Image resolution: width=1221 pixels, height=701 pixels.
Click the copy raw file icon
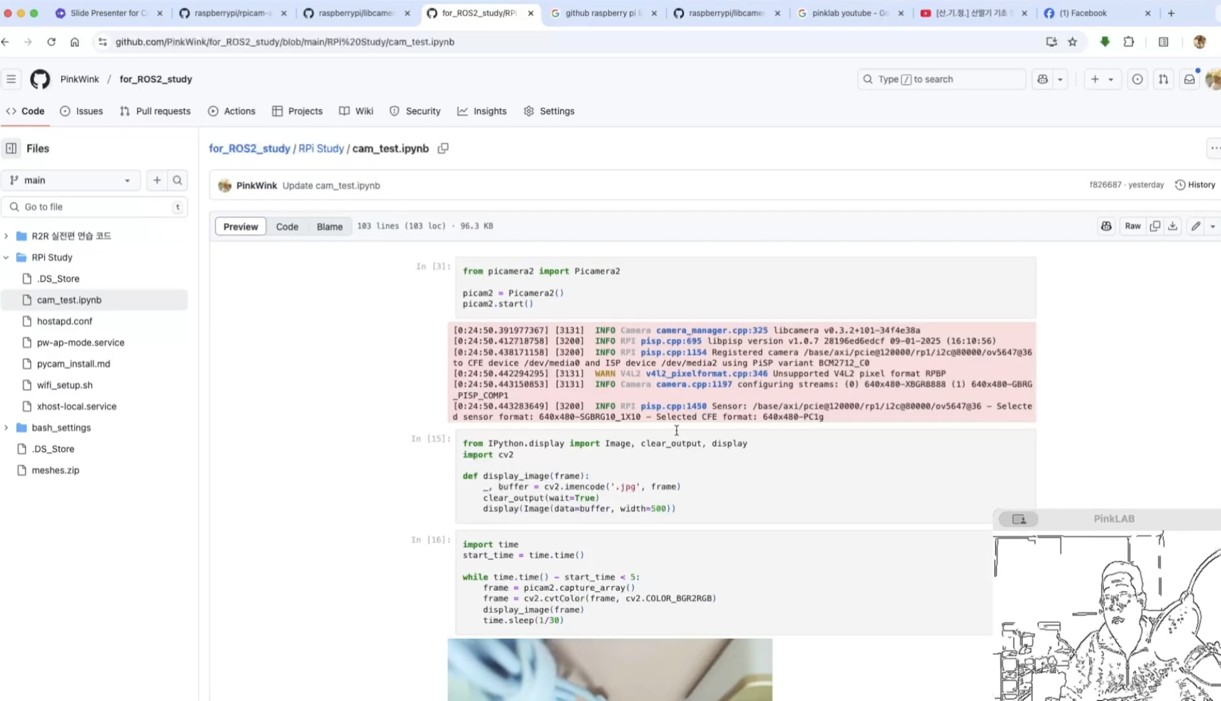tap(1155, 226)
